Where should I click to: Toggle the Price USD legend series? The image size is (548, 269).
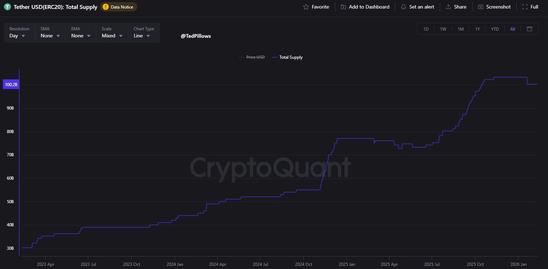(252, 57)
